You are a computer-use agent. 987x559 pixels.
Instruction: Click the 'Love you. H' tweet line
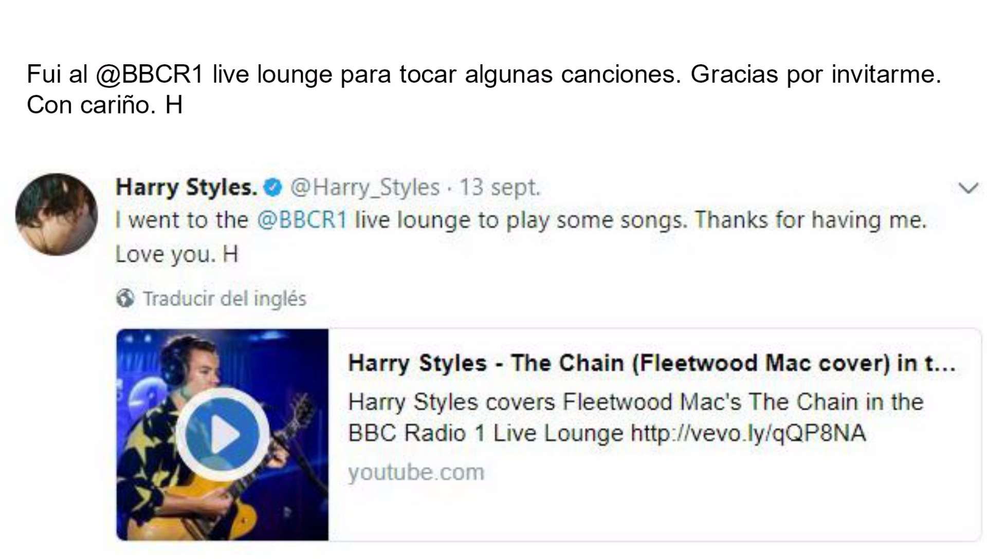[177, 254]
